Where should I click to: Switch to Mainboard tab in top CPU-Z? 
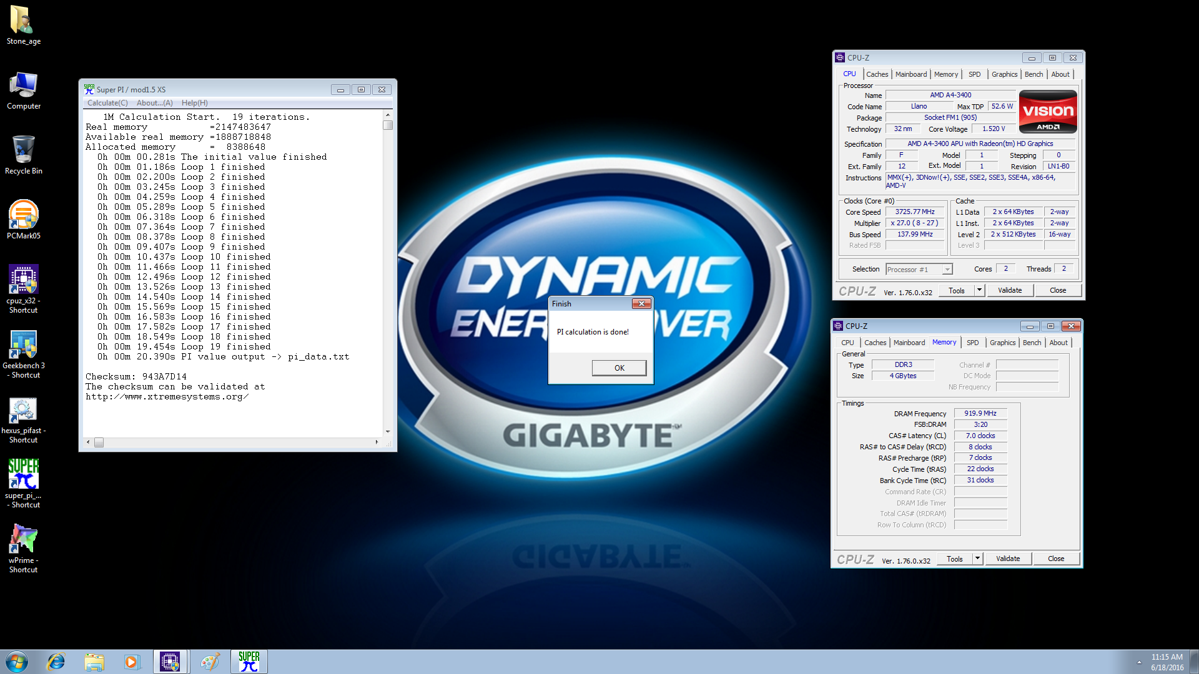[911, 74]
